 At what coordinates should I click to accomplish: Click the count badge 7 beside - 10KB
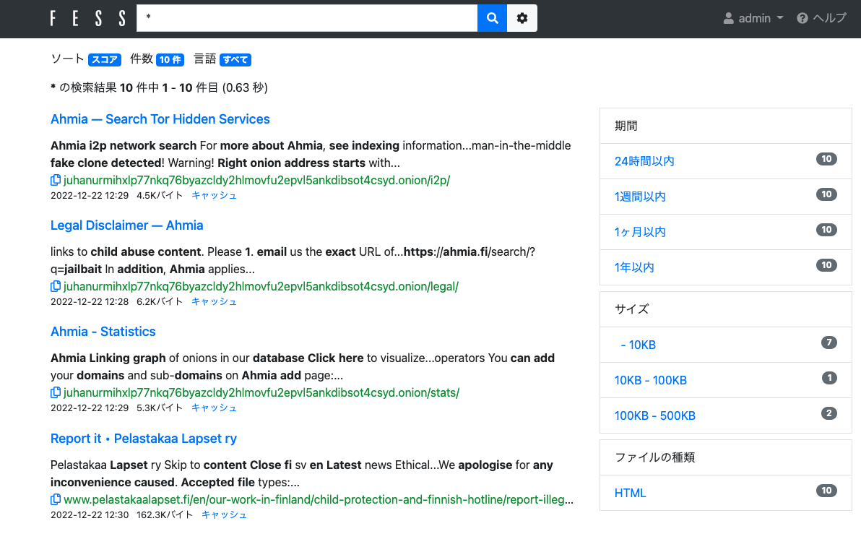click(x=829, y=343)
